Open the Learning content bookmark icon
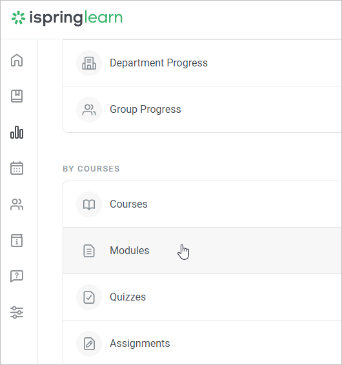This screenshot has width=342, height=365. (17, 96)
